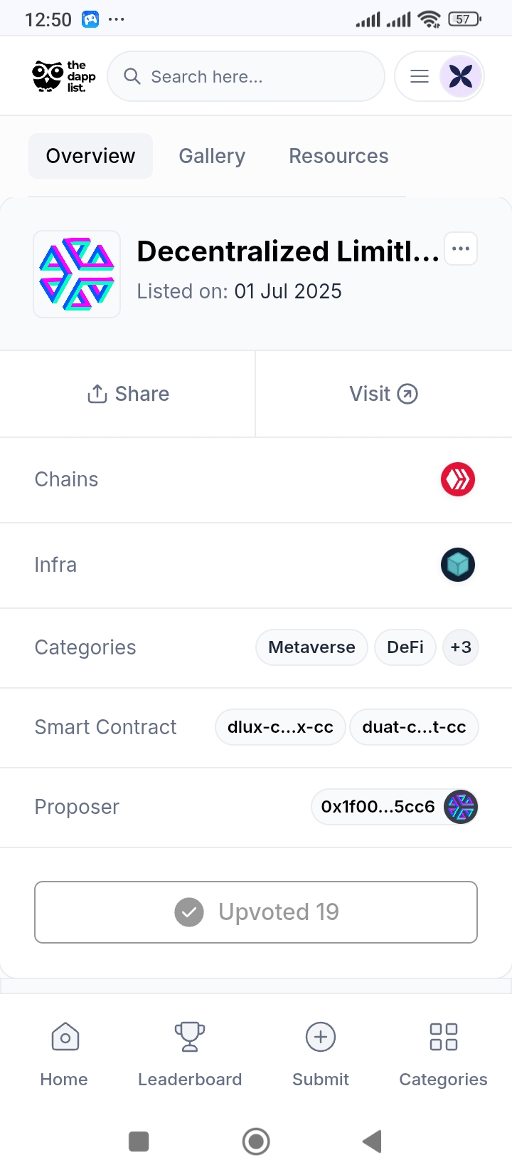Select the red Hive chain icon

[458, 479]
